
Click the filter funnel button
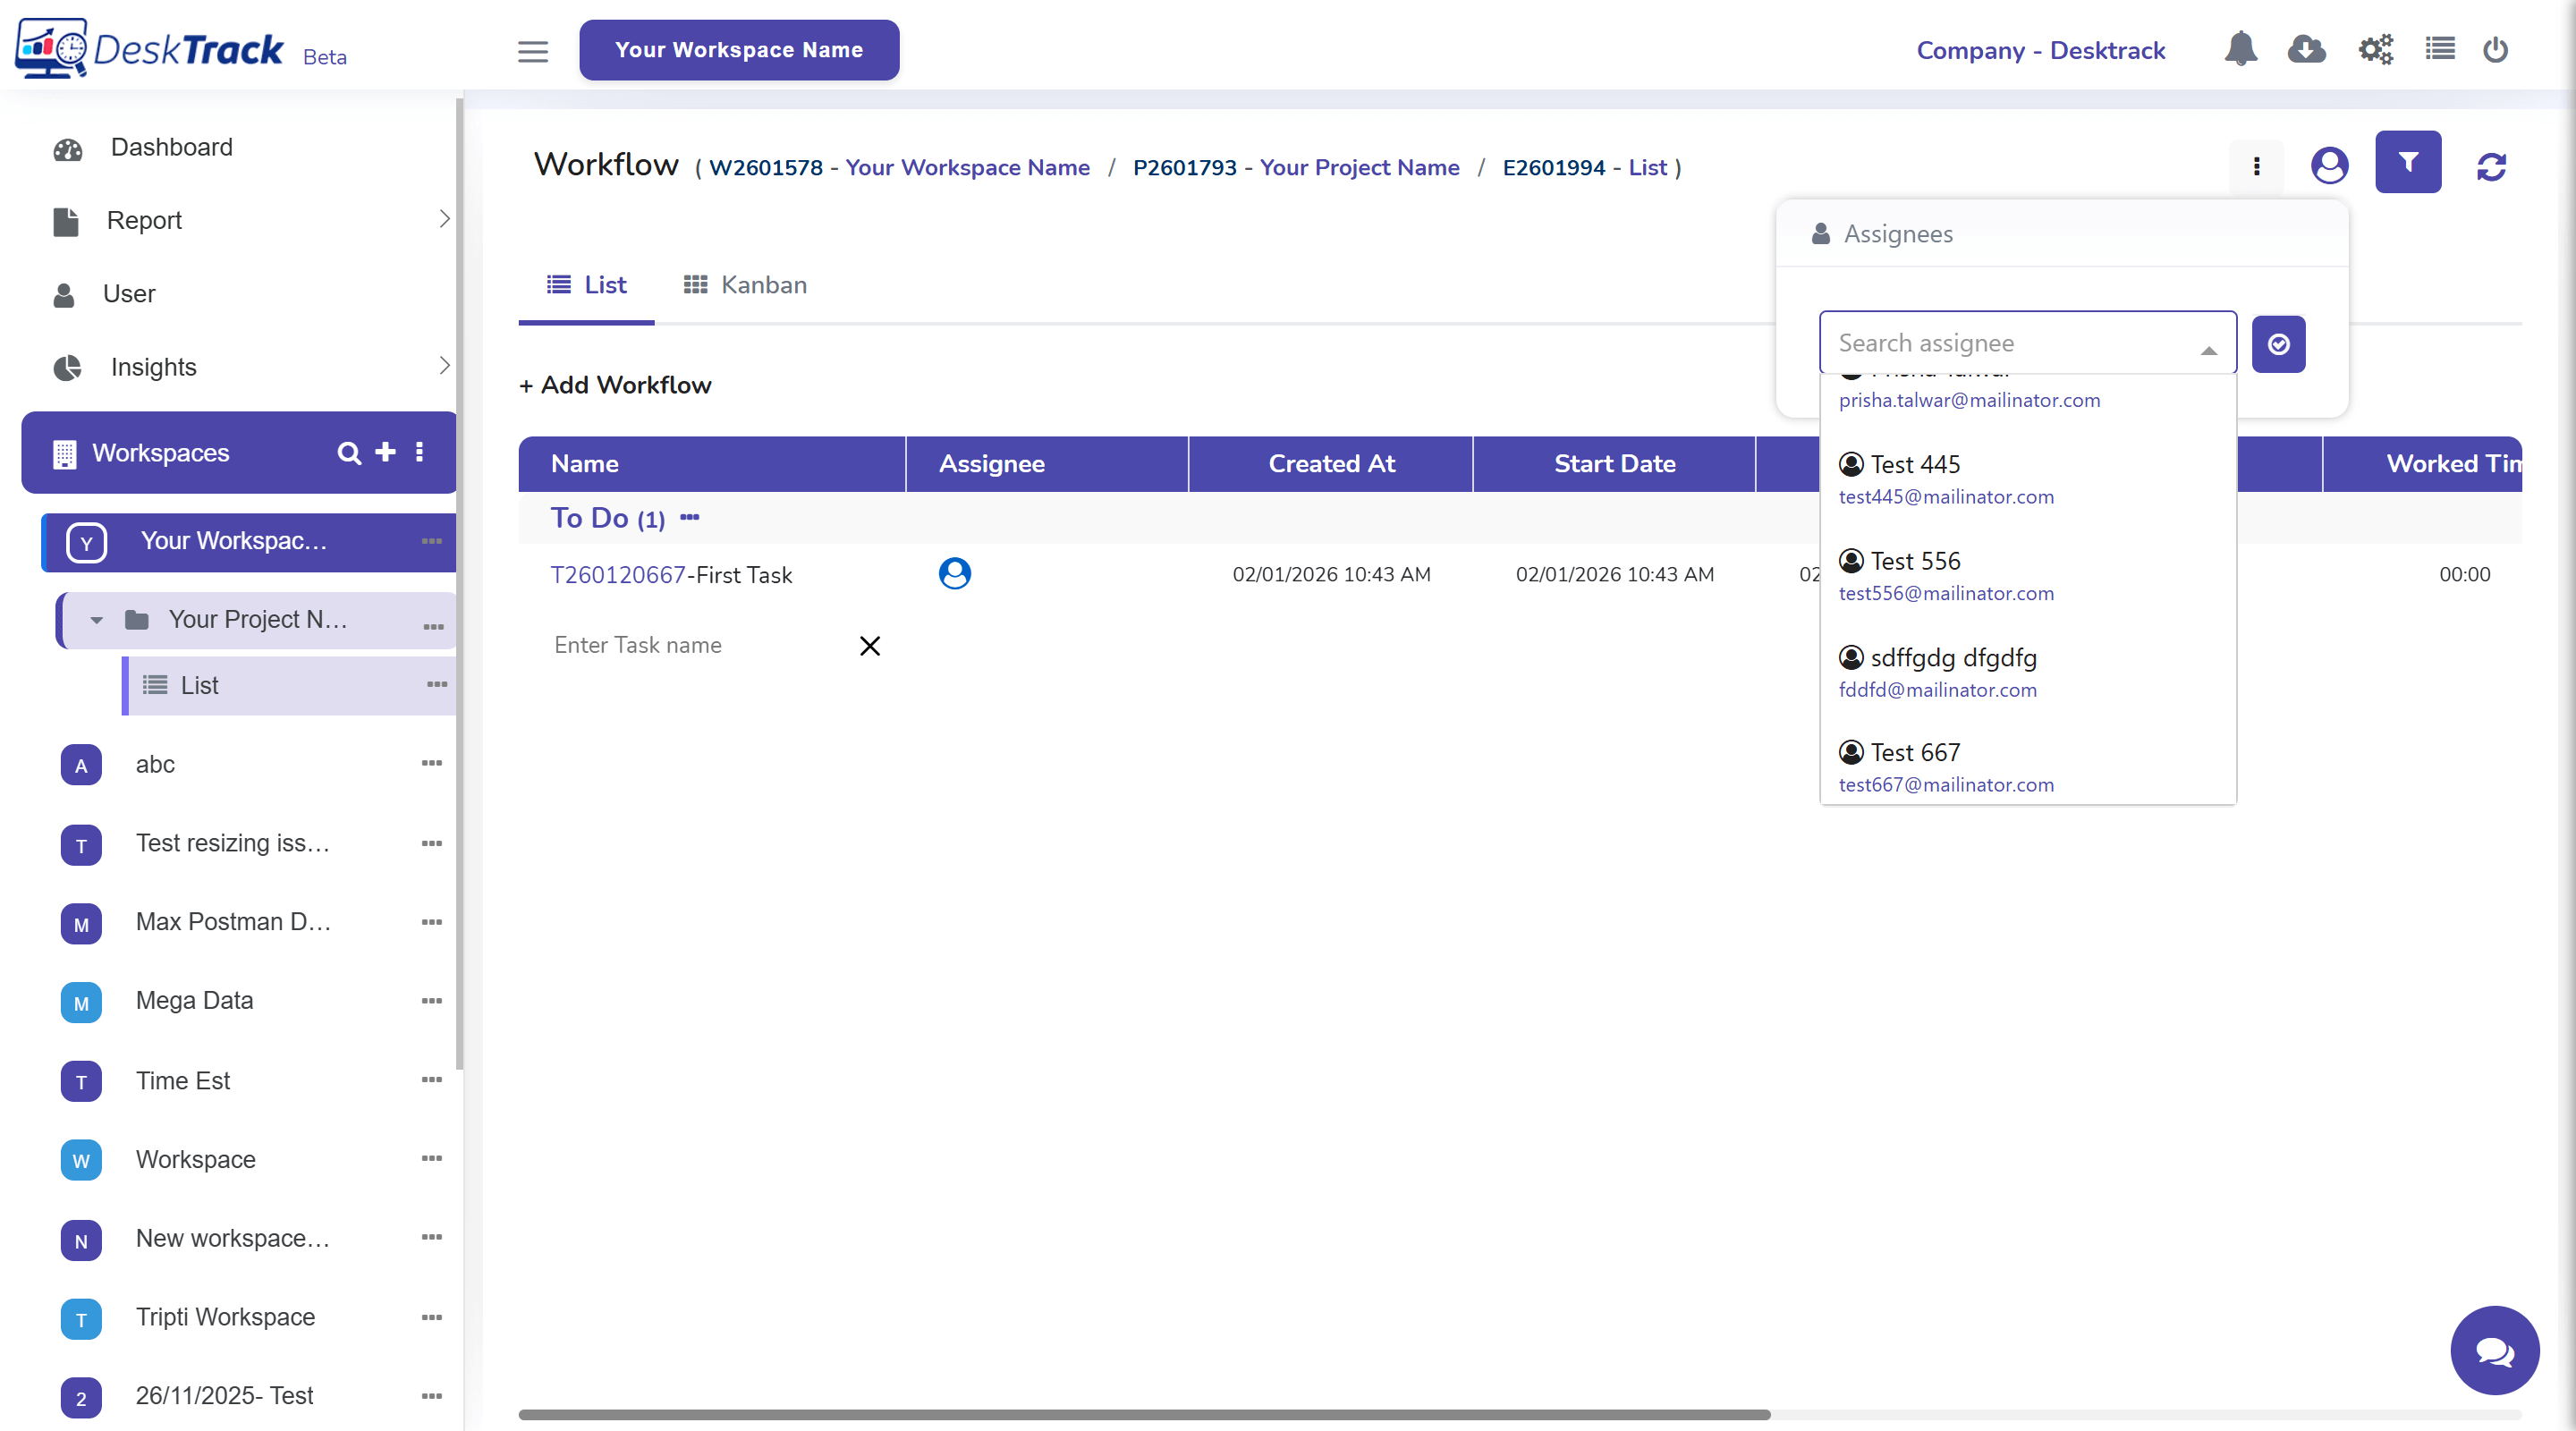click(2407, 162)
